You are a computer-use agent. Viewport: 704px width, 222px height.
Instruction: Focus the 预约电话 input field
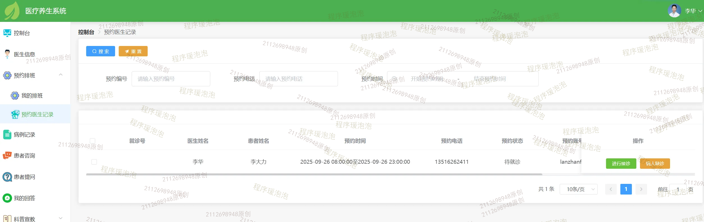[x=298, y=79]
